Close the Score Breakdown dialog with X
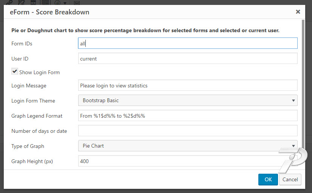 coord(298,12)
